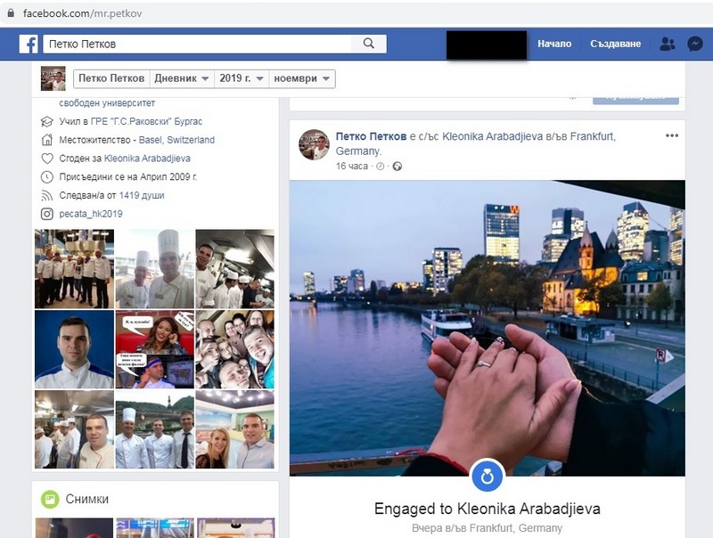Click the search magnifier icon
The height and width of the screenshot is (538, 713).
[x=369, y=44]
